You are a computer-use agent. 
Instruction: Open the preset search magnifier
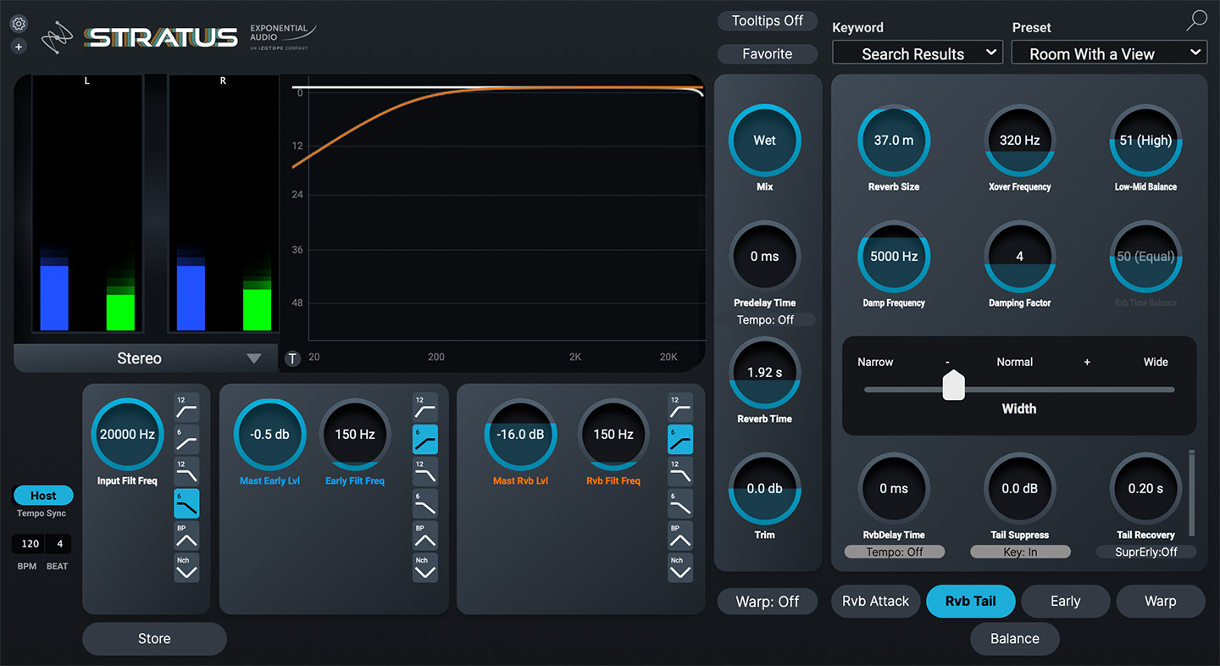coord(1196,21)
